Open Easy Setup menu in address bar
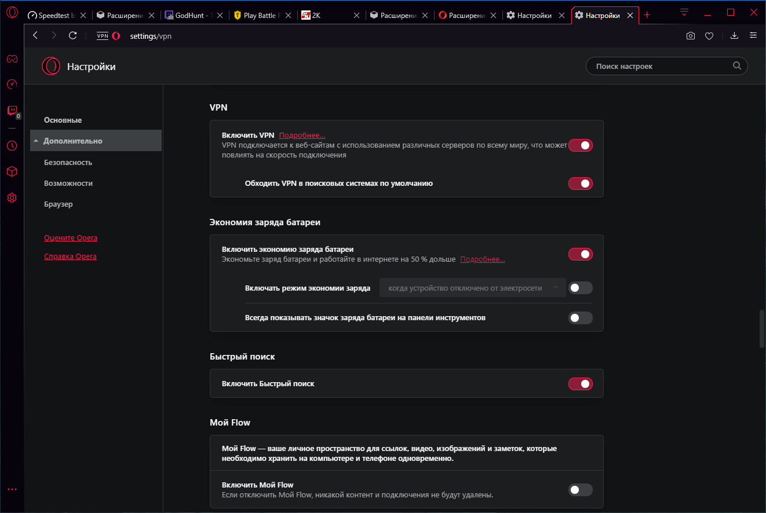This screenshot has height=513, width=766. pos(753,36)
